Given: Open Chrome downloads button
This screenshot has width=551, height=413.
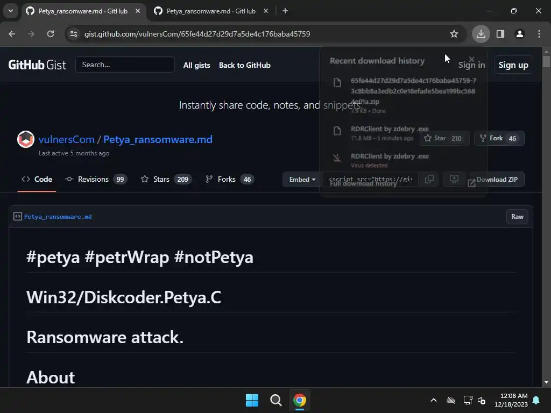Looking at the screenshot, I should coord(481,34).
